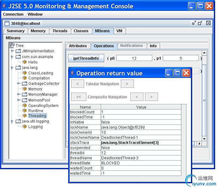This screenshot has width=218, height=189.
Task: Click the lockOwnerName DeadlockedThread-1 cell
Action: 141,138
